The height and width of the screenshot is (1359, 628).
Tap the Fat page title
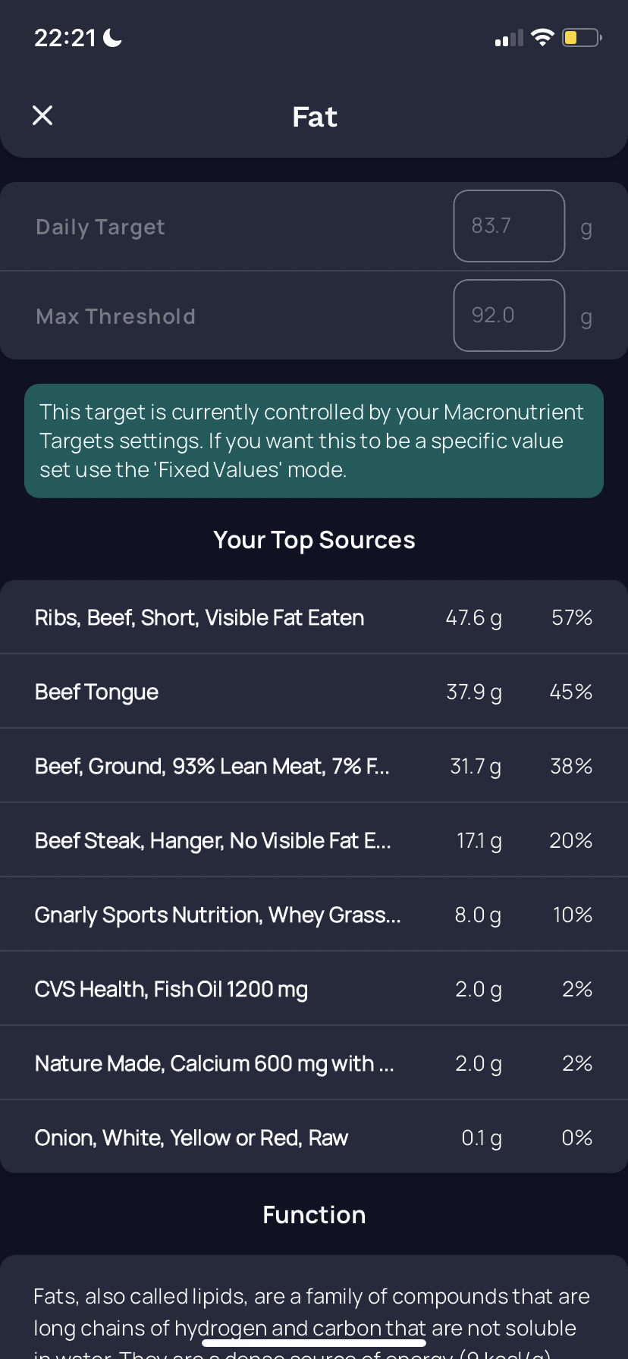coord(315,117)
